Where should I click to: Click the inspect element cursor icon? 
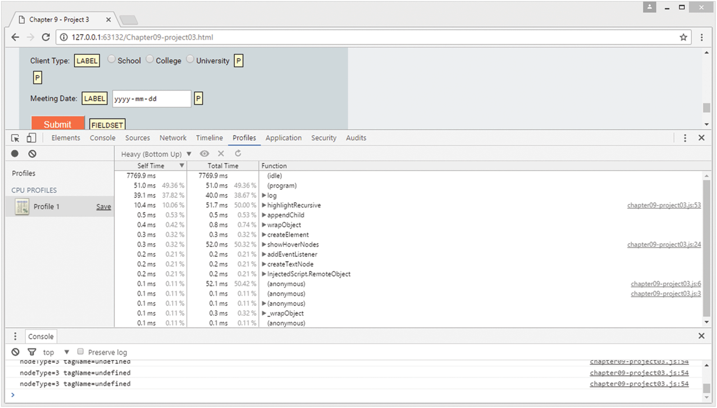(x=15, y=138)
